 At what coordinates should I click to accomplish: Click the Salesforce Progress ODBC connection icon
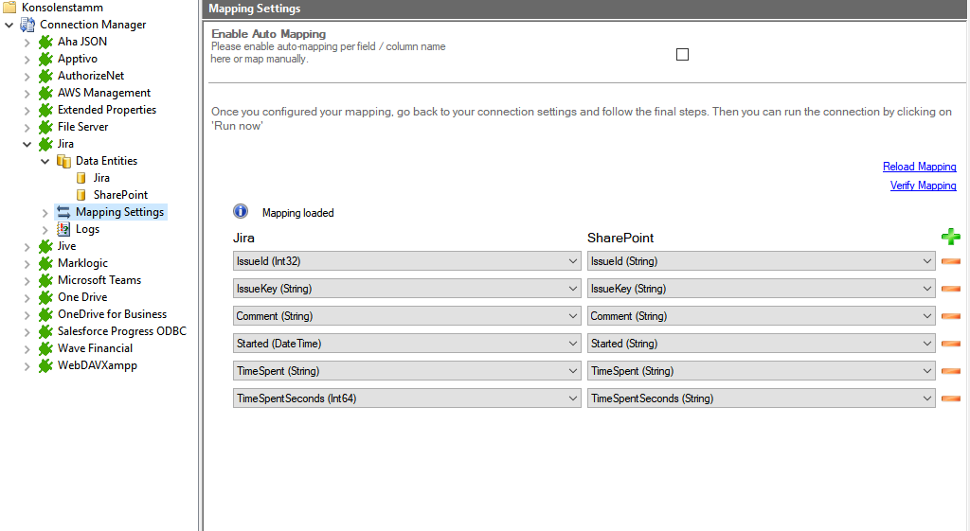(45, 331)
